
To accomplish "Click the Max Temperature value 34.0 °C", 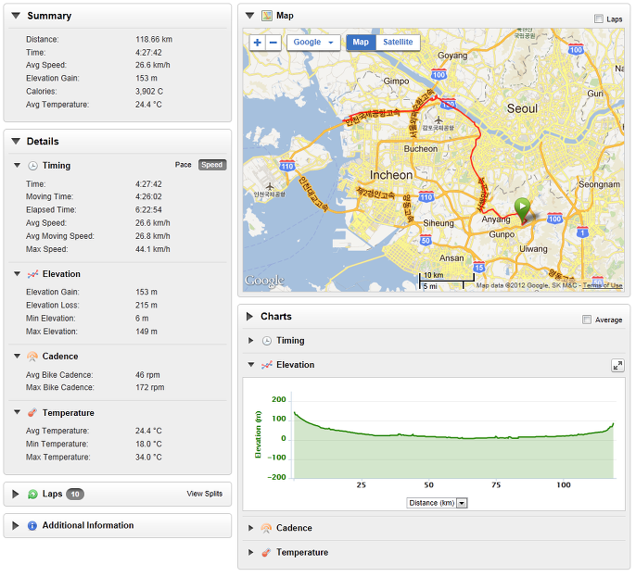I will [x=148, y=458].
